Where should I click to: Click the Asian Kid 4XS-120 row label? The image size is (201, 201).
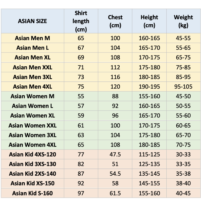pyautogui.click(x=32, y=154)
